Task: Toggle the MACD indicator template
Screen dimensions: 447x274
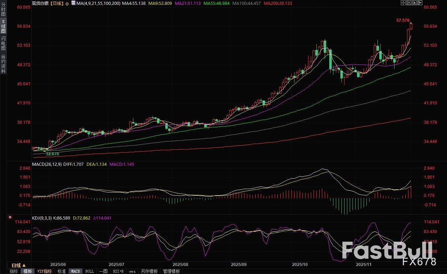Action: point(75,271)
